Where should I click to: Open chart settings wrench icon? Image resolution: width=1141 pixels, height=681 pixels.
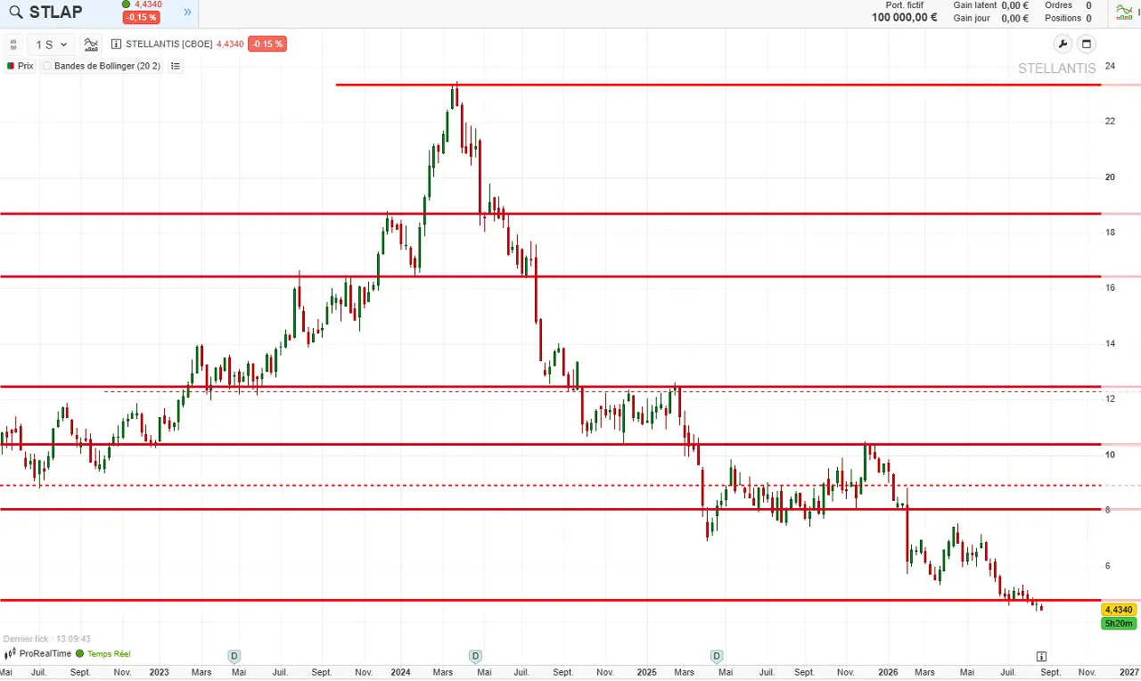click(x=1063, y=45)
